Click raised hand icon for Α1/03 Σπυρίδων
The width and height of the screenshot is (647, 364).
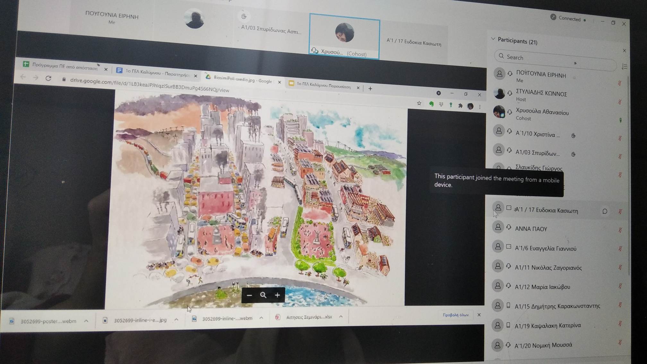point(573,154)
